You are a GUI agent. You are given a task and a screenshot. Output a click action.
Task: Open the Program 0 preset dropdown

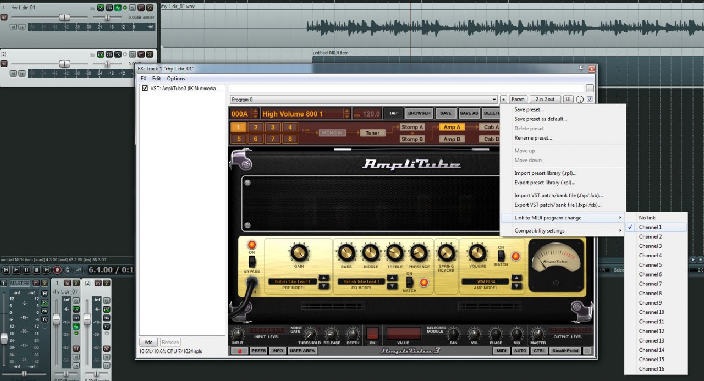pyautogui.click(x=364, y=100)
